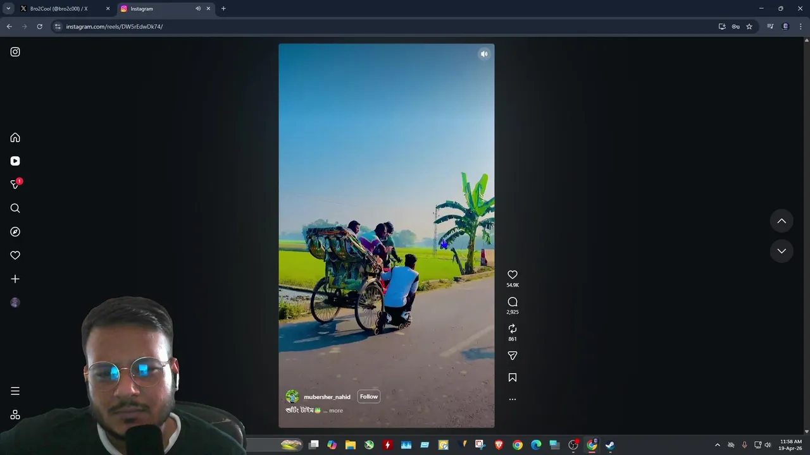The image size is (810, 455).
Task: Save the reel with bookmark icon
Action: pos(513,377)
